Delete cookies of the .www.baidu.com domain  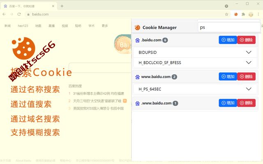[246, 103]
